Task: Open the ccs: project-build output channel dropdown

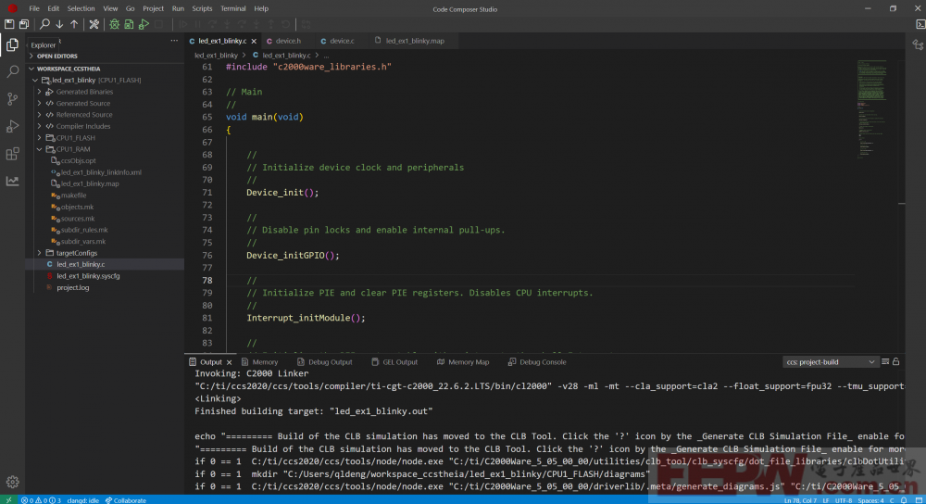Action: coord(830,361)
